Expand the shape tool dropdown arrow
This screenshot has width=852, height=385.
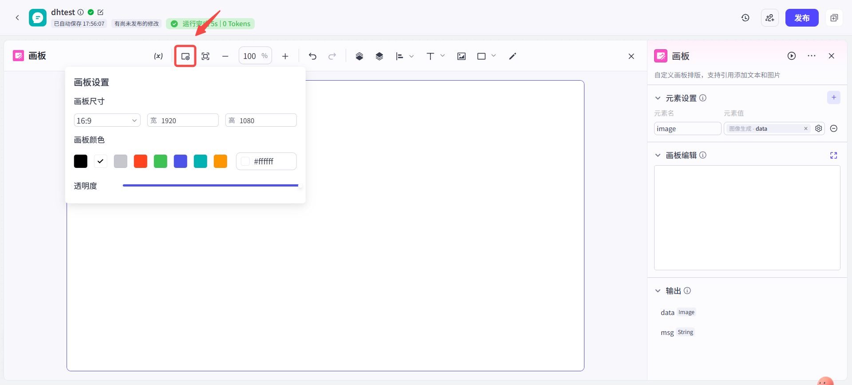(x=493, y=56)
